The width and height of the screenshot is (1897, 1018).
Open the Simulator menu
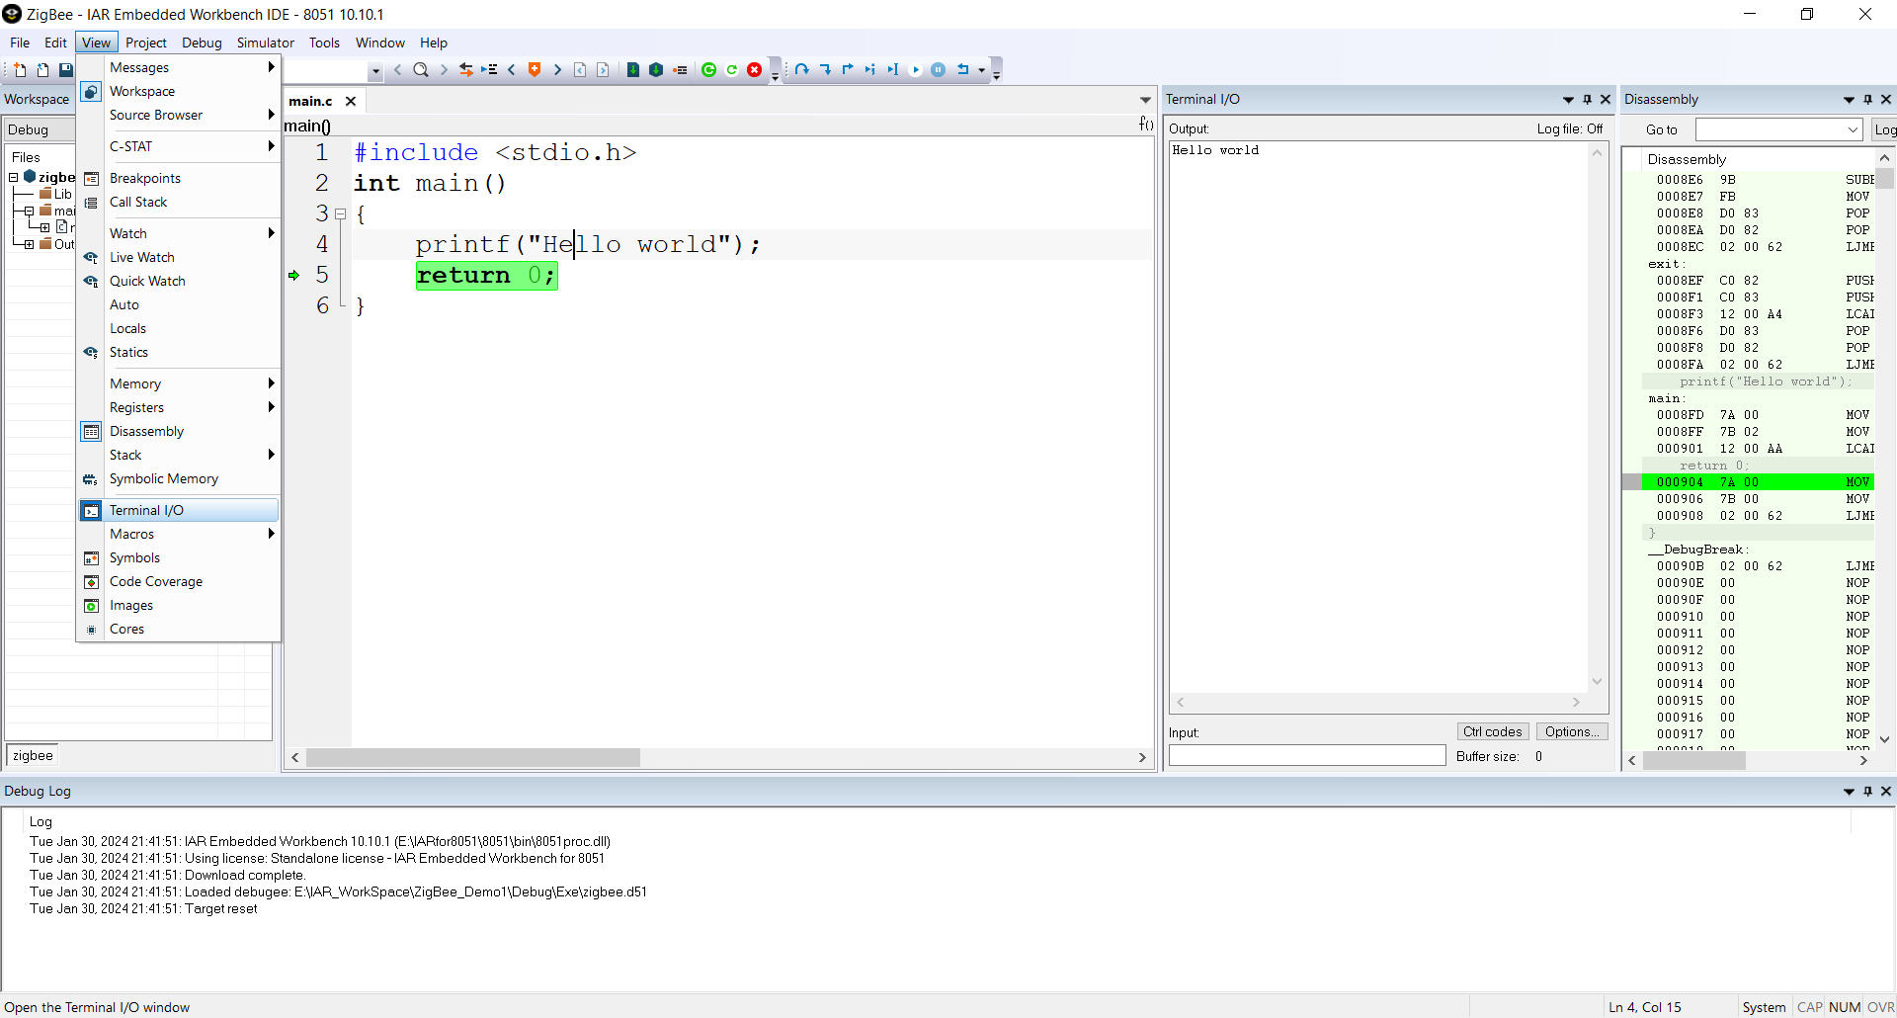(x=265, y=42)
